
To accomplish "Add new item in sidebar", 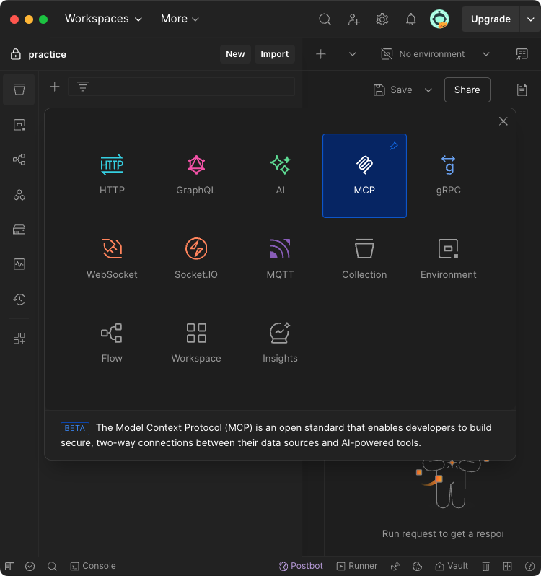I will 55,87.
